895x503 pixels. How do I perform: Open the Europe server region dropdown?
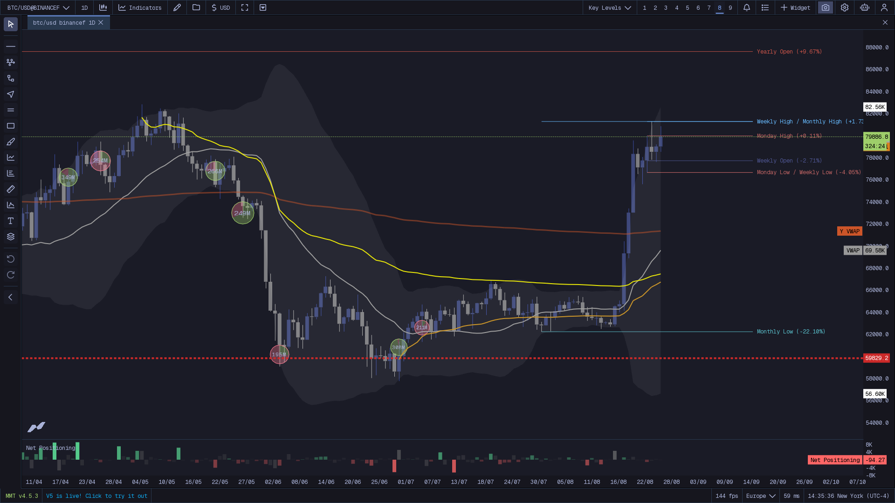761,496
